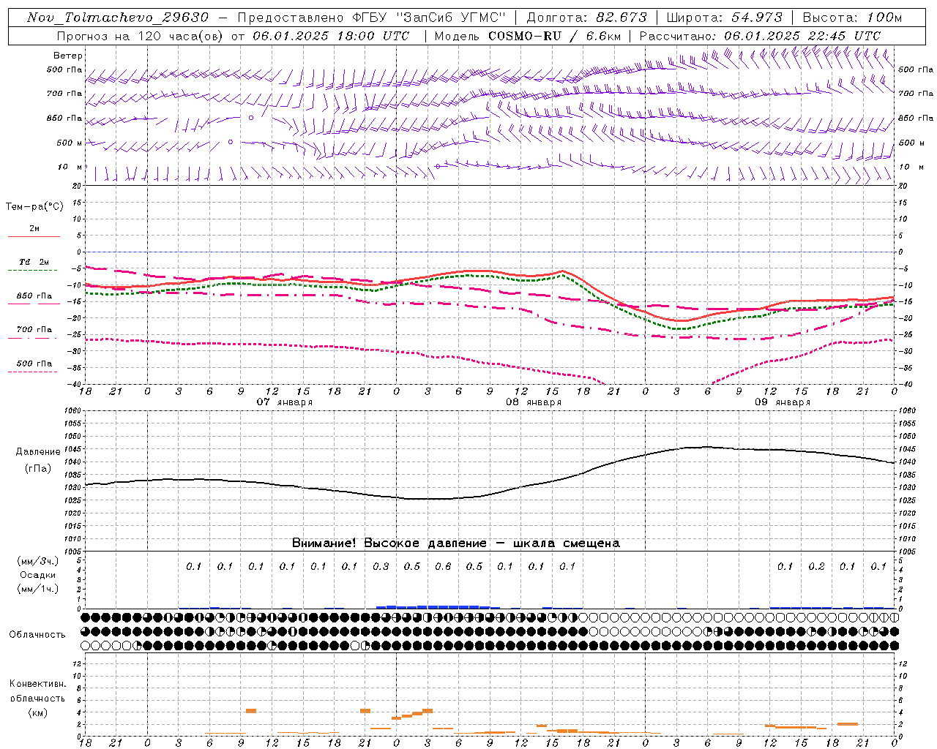Click the Прогноз на 120 часа(ов) forecast start text
This screenshot has height=749, width=937.
pyautogui.click(x=233, y=36)
